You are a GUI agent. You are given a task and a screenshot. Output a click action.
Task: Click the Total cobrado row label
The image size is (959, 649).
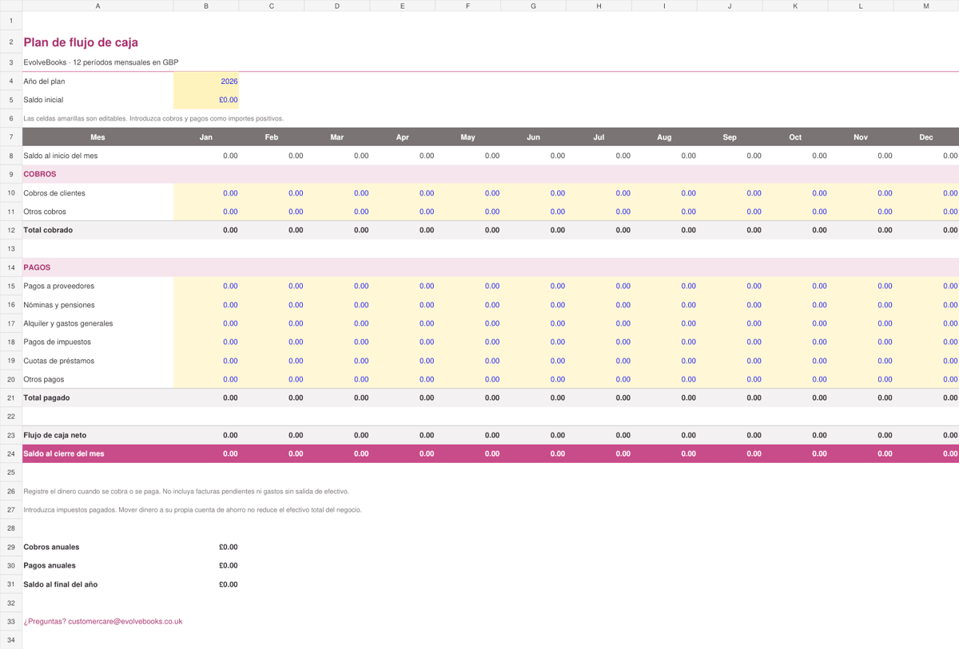click(48, 230)
